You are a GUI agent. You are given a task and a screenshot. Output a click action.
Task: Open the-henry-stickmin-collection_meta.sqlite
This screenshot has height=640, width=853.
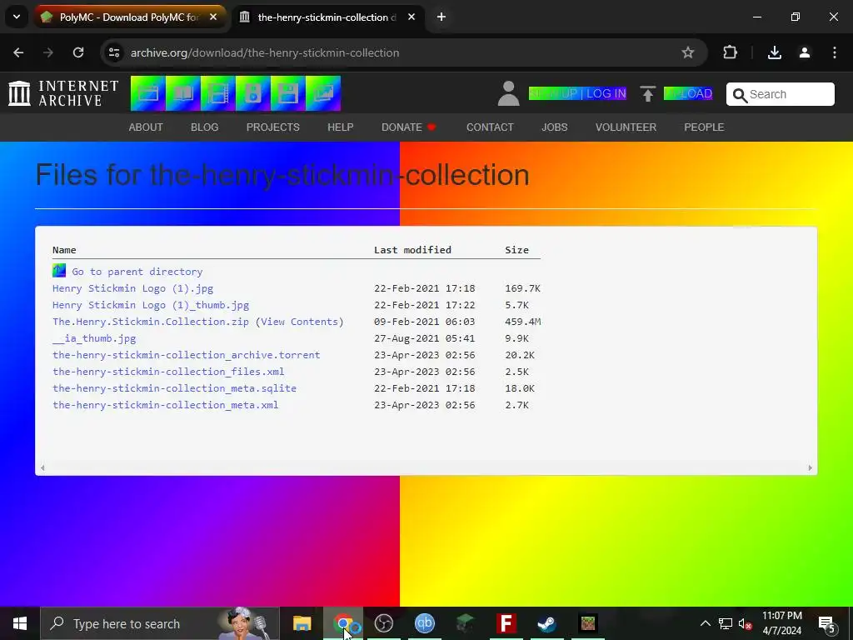pyautogui.click(x=175, y=388)
